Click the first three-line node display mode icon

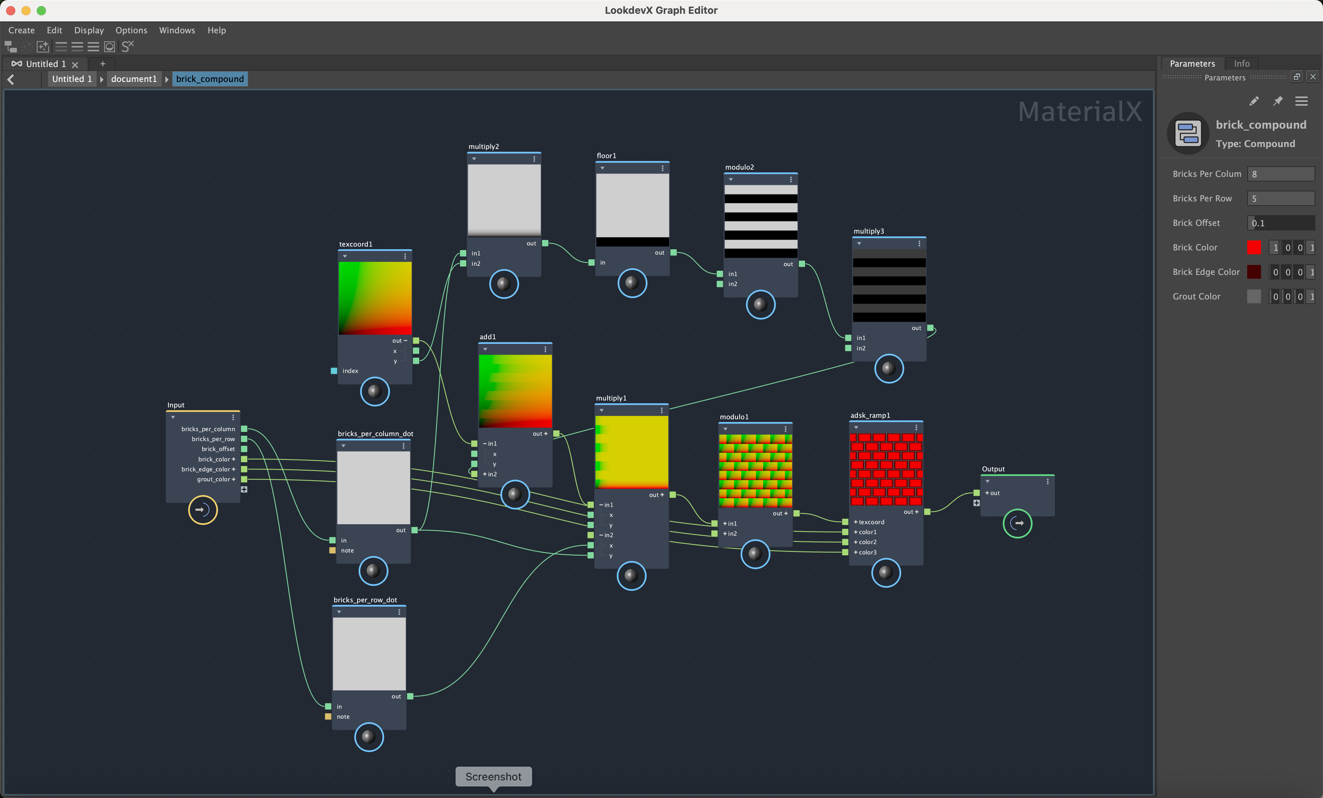(61, 47)
